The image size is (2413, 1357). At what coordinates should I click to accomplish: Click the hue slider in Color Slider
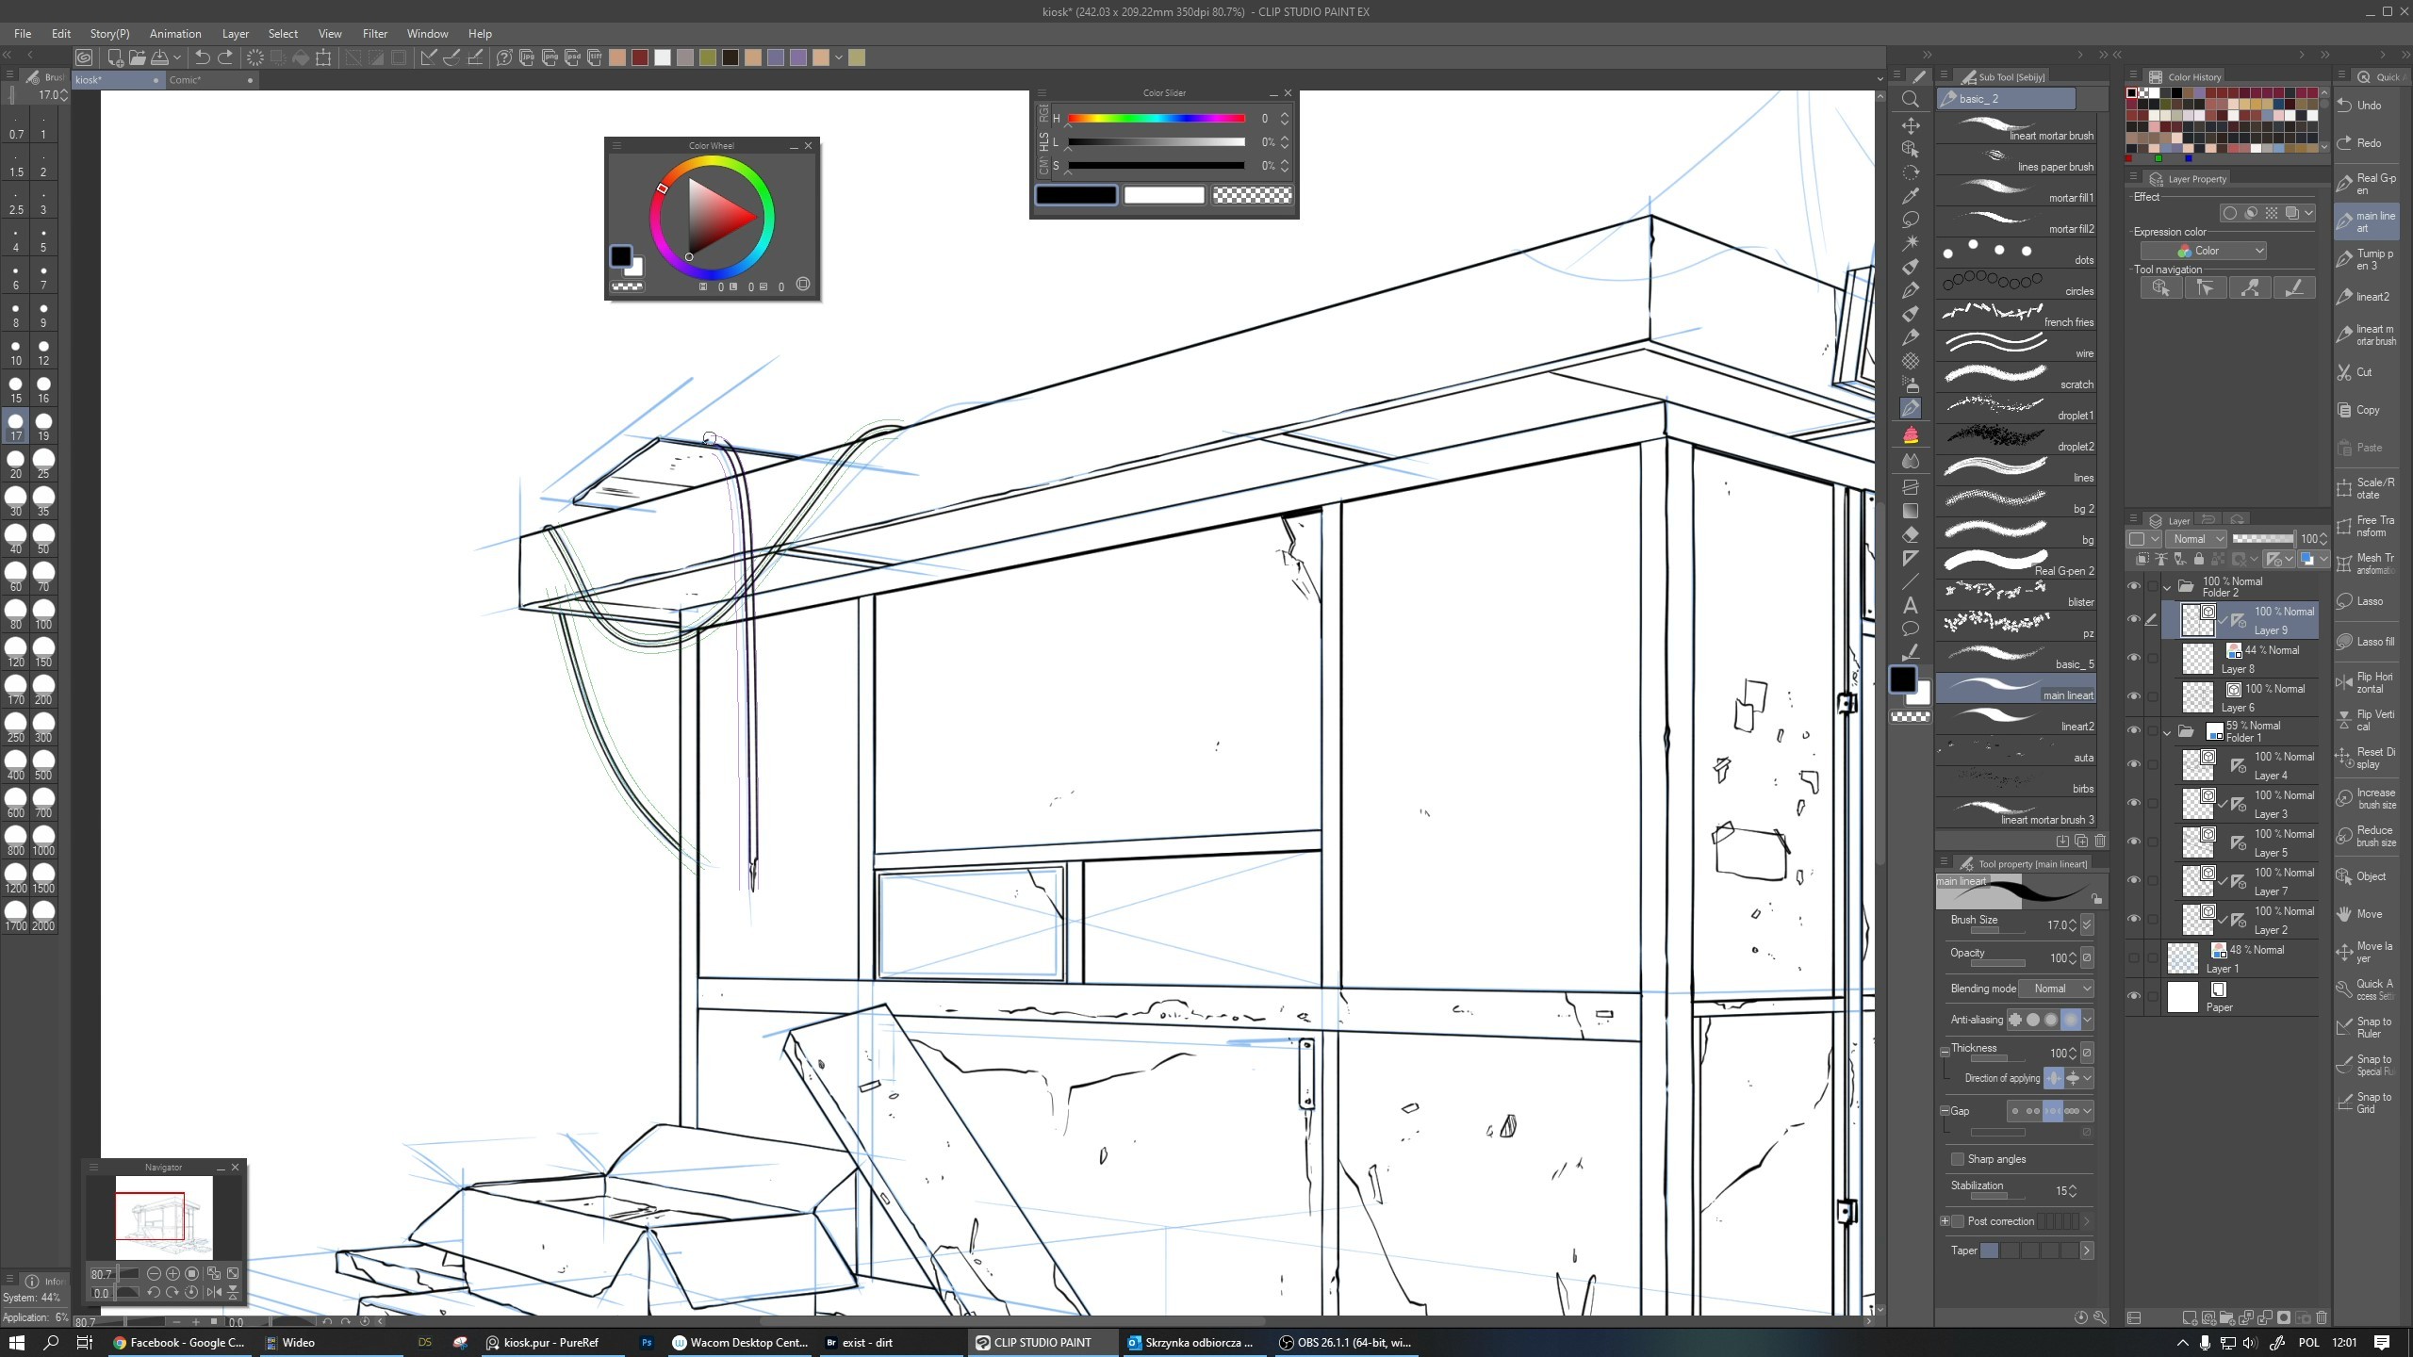[x=1156, y=119]
